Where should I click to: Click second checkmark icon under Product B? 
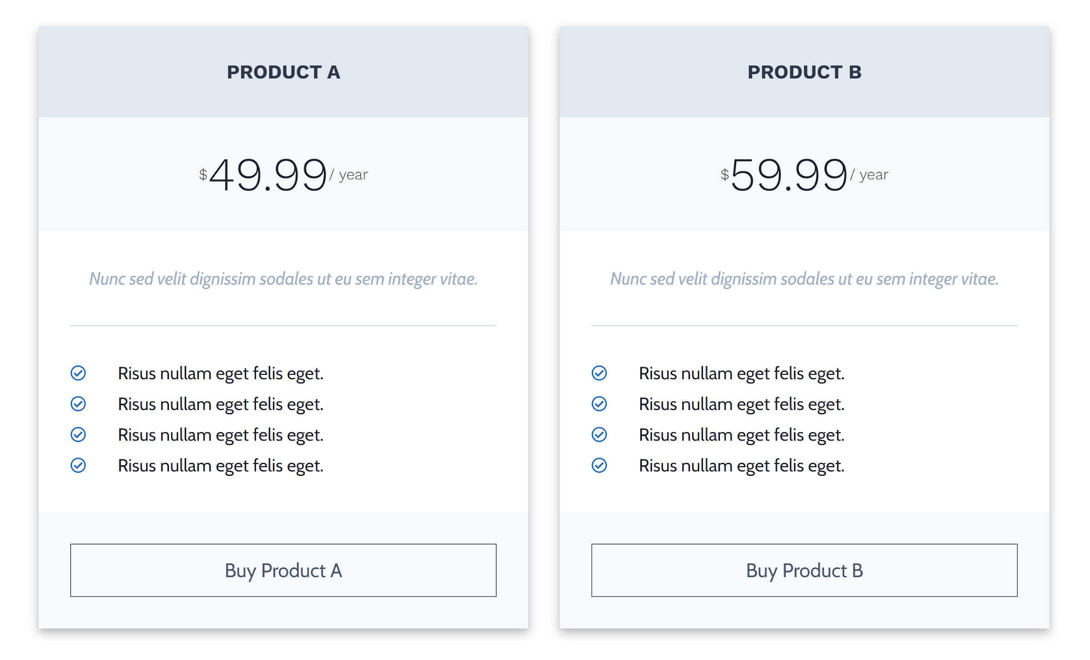599,404
